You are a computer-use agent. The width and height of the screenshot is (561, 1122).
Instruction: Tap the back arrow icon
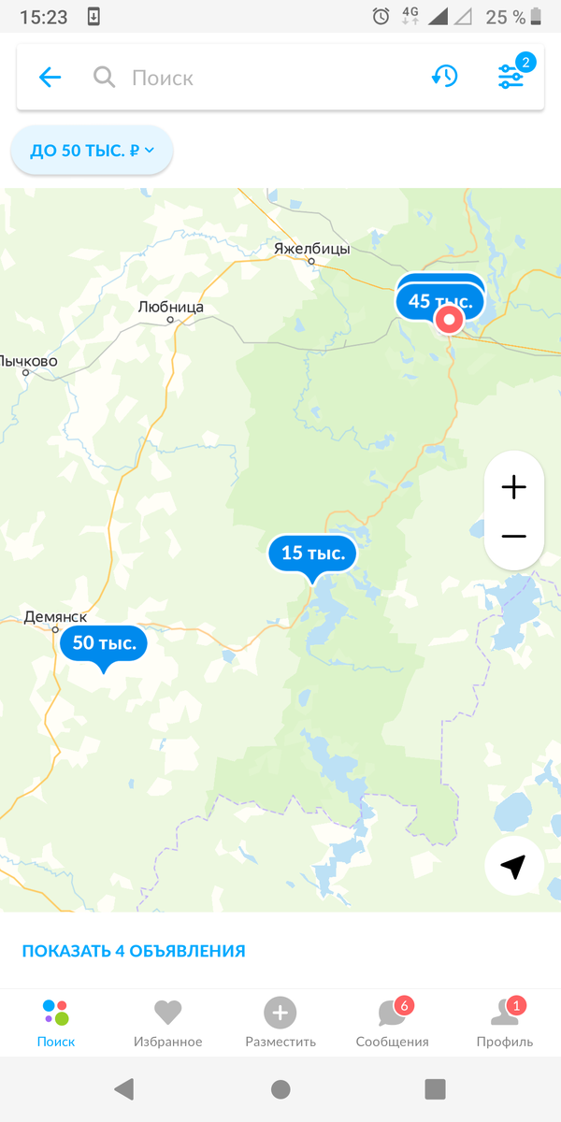[x=50, y=78]
